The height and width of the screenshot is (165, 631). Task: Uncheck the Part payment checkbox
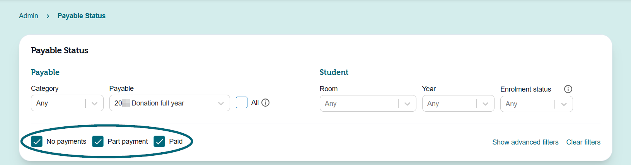(x=98, y=141)
